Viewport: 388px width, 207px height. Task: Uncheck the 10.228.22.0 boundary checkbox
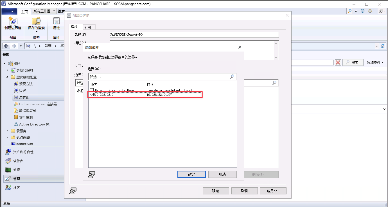point(92,95)
